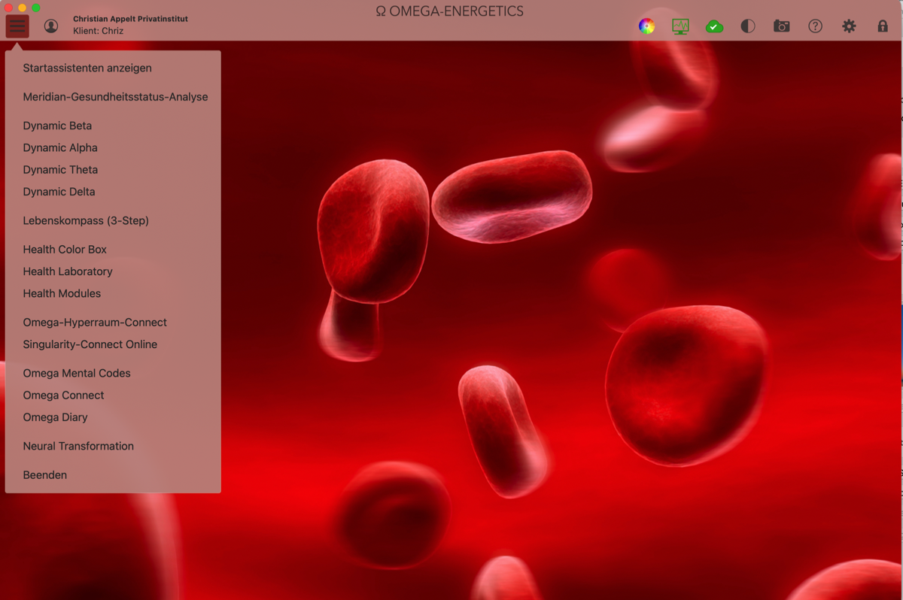
Task: Open Lebenskompass (3-Step)
Action: [x=86, y=220]
